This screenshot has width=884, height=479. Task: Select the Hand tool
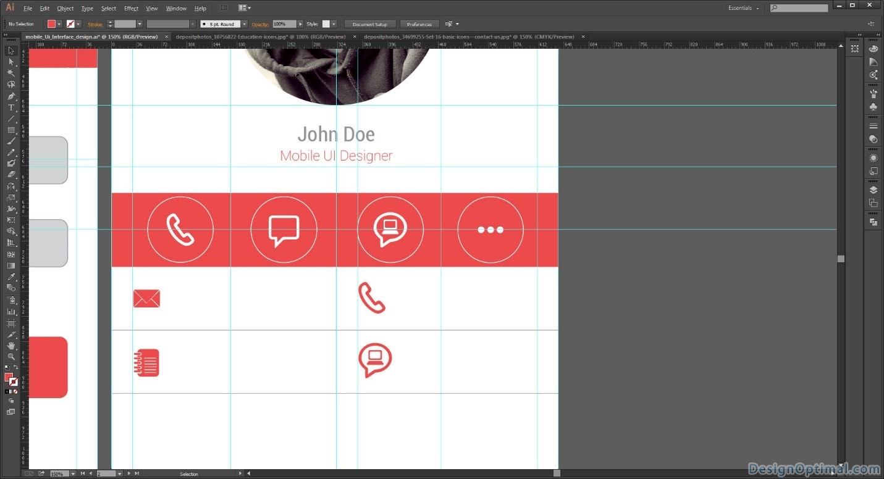[11, 346]
